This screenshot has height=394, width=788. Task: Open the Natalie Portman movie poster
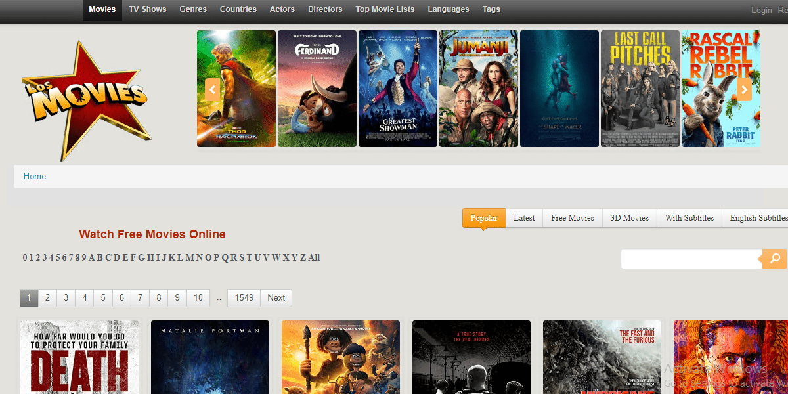210,357
